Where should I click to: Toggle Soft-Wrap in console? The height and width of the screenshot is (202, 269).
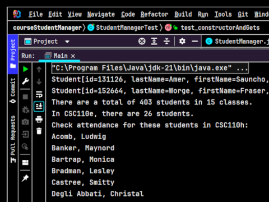pyautogui.click(x=39, y=94)
